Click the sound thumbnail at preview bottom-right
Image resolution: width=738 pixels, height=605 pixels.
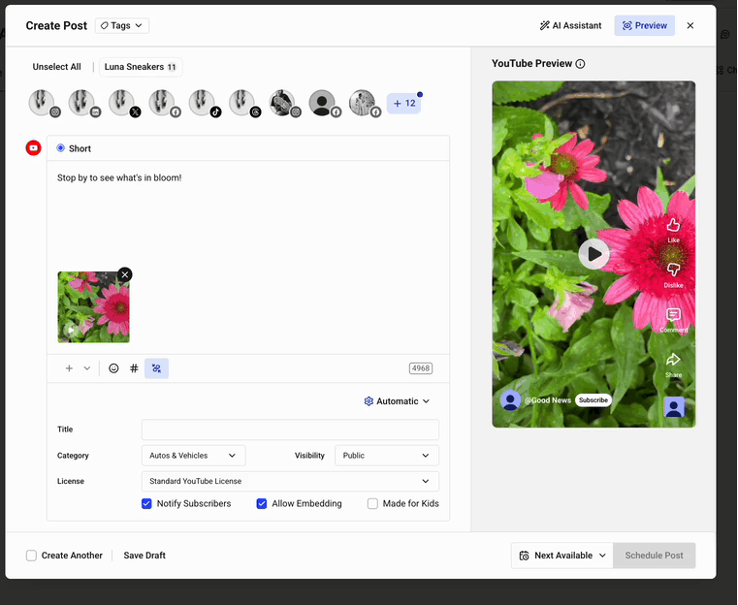click(x=674, y=407)
